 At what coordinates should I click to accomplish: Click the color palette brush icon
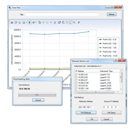(x=33, y=23)
